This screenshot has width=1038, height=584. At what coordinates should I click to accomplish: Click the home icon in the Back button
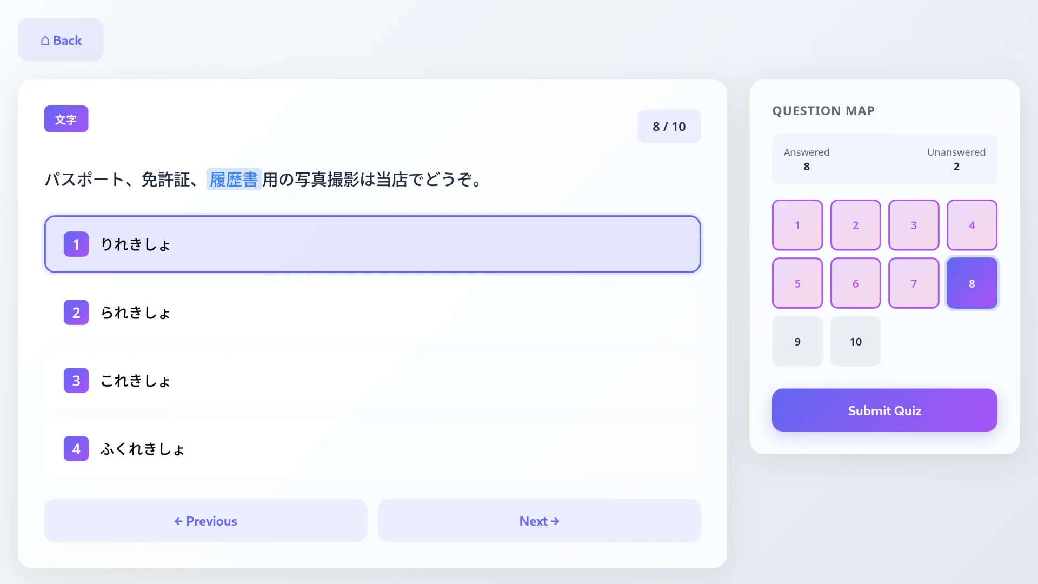point(46,40)
